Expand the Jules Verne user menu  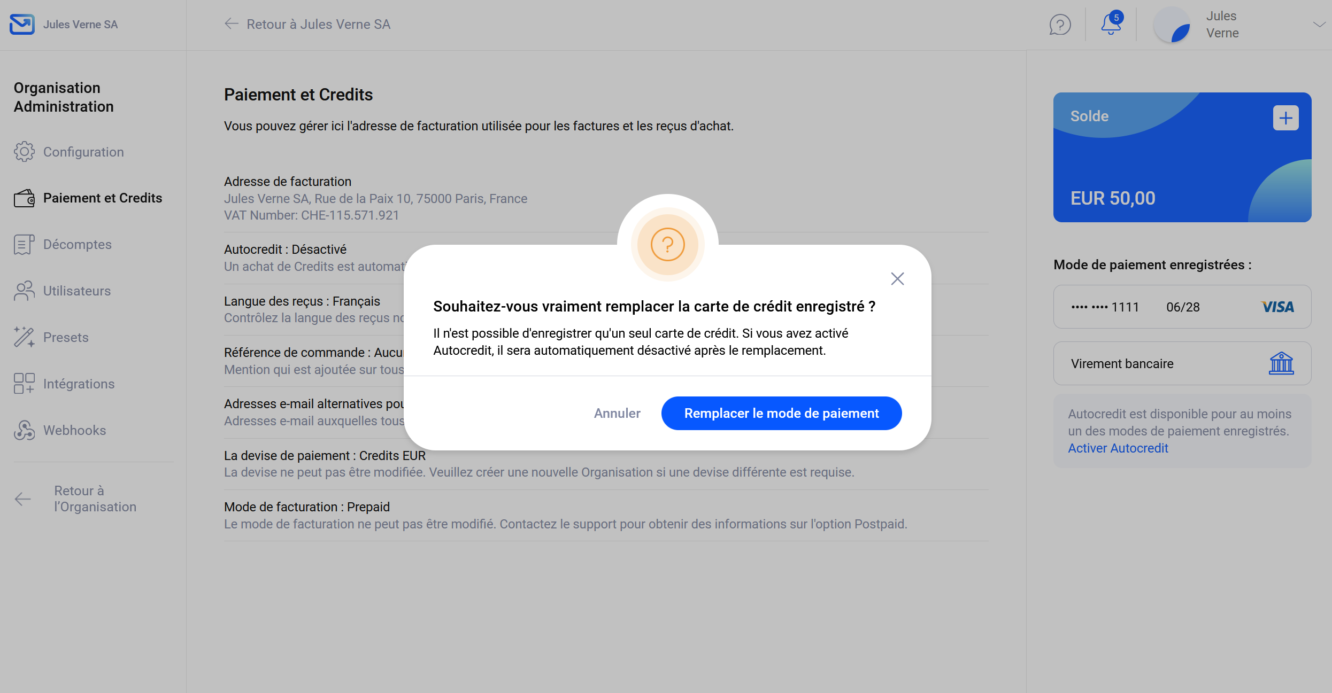click(1319, 25)
